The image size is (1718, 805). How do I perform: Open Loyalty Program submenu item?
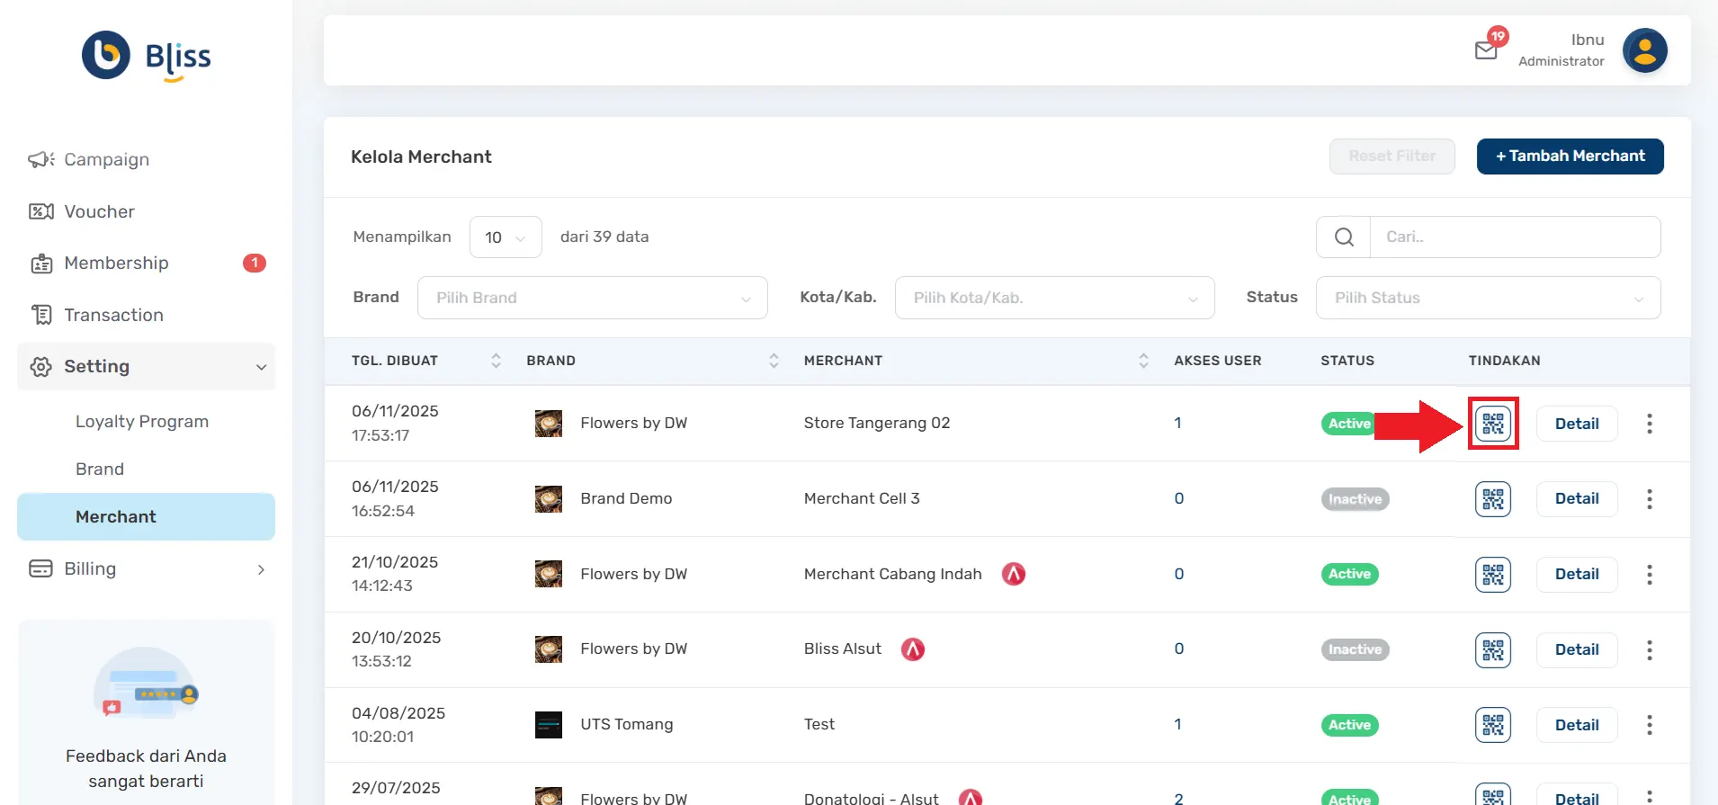tap(142, 422)
